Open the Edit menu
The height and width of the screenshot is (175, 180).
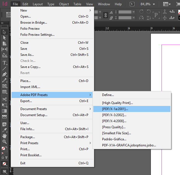25,4
